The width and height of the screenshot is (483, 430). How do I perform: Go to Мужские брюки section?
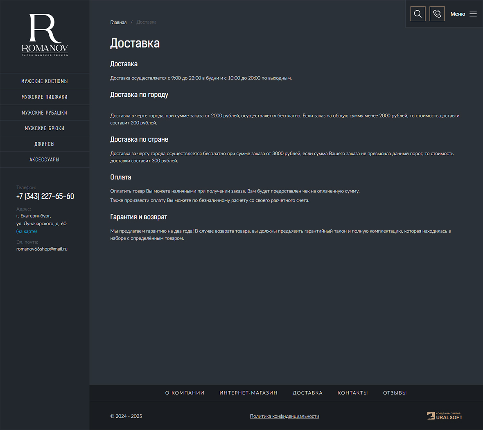[45, 128]
